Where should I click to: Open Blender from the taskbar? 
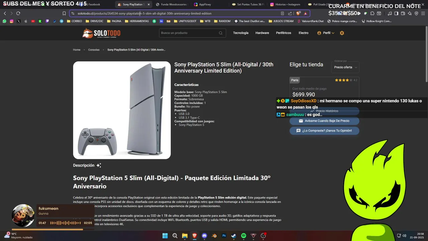click(214, 236)
